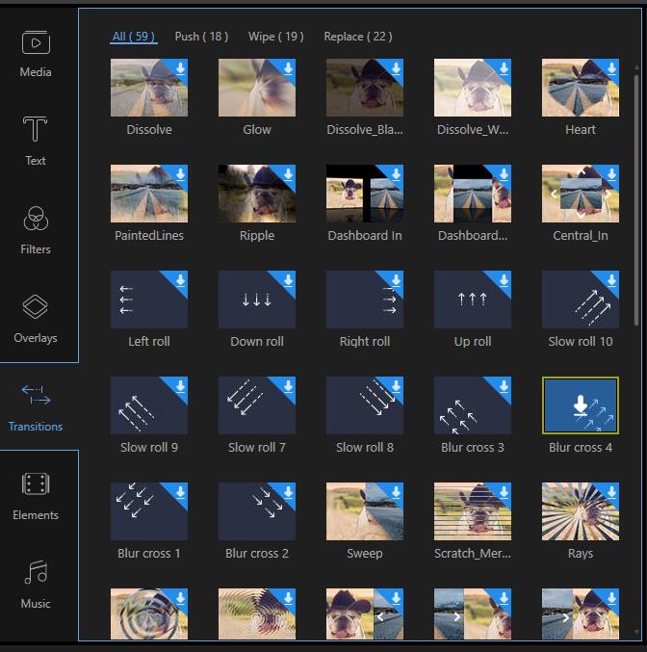Switch to the Replace (22) tab
Screen dimensions: 647x652
tap(358, 37)
